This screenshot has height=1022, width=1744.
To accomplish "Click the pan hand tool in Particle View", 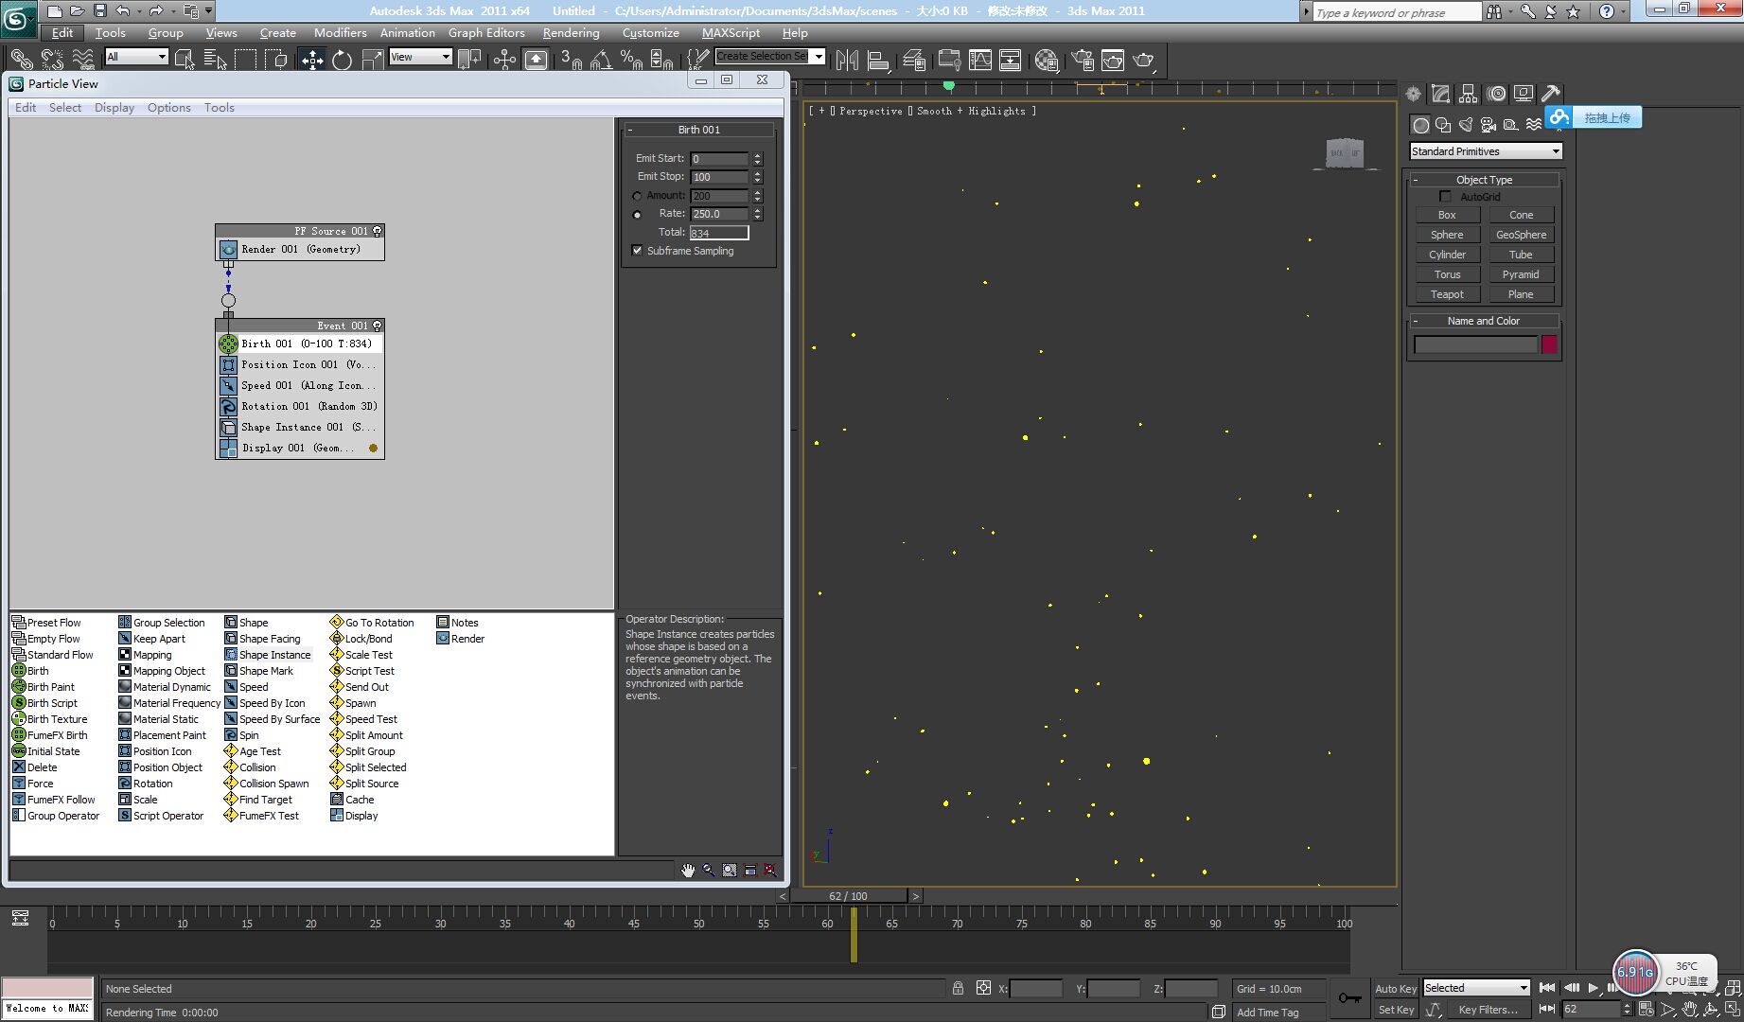I will [x=688, y=871].
